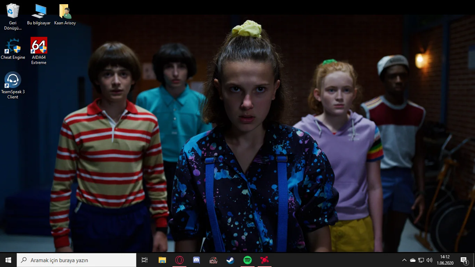Click the Show desktop strip beside notifications
This screenshot has width=475, height=267.
(x=474, y=260)
